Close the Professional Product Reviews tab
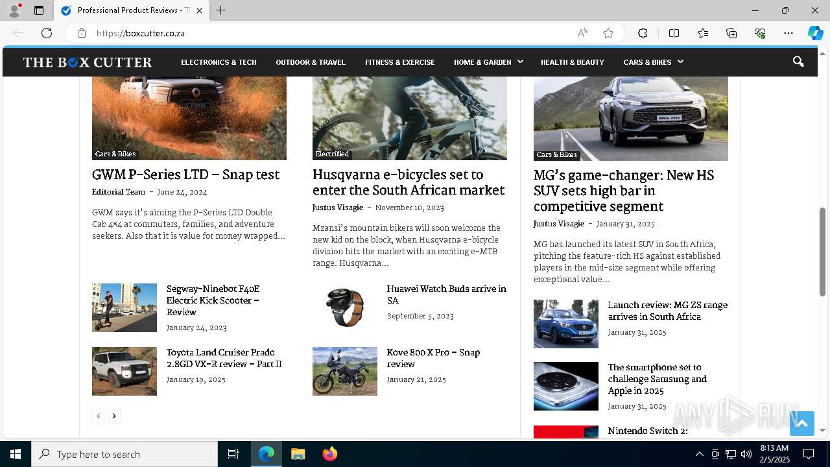 (x=199, y=10)
